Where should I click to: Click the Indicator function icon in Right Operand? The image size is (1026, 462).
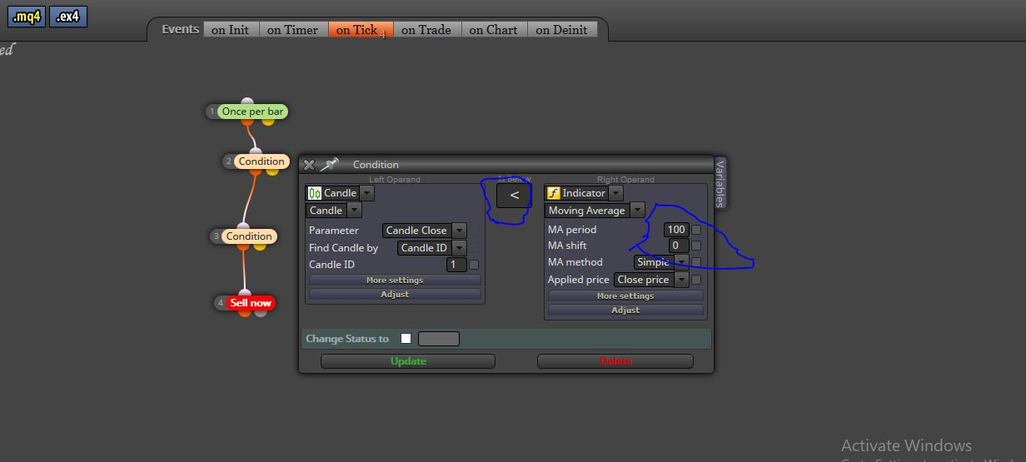pos(553,193)
